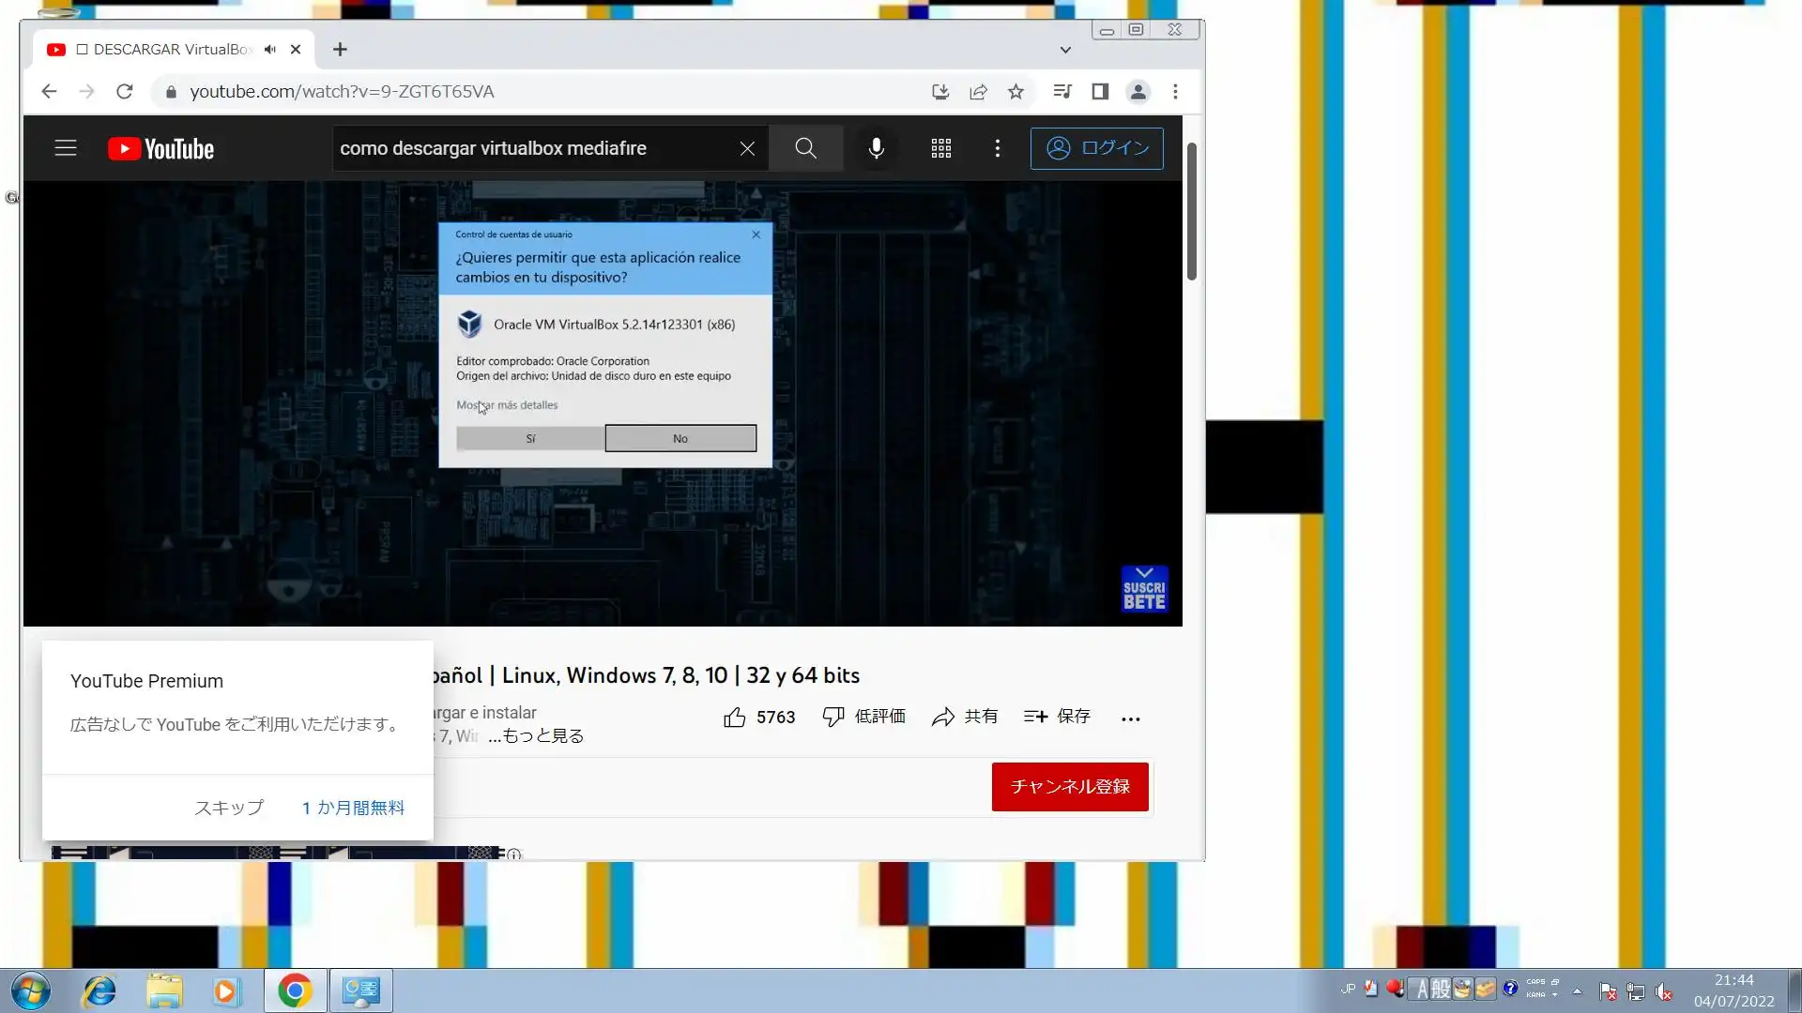Click スキップ in the Premium popup

click(x=228, y=808)
